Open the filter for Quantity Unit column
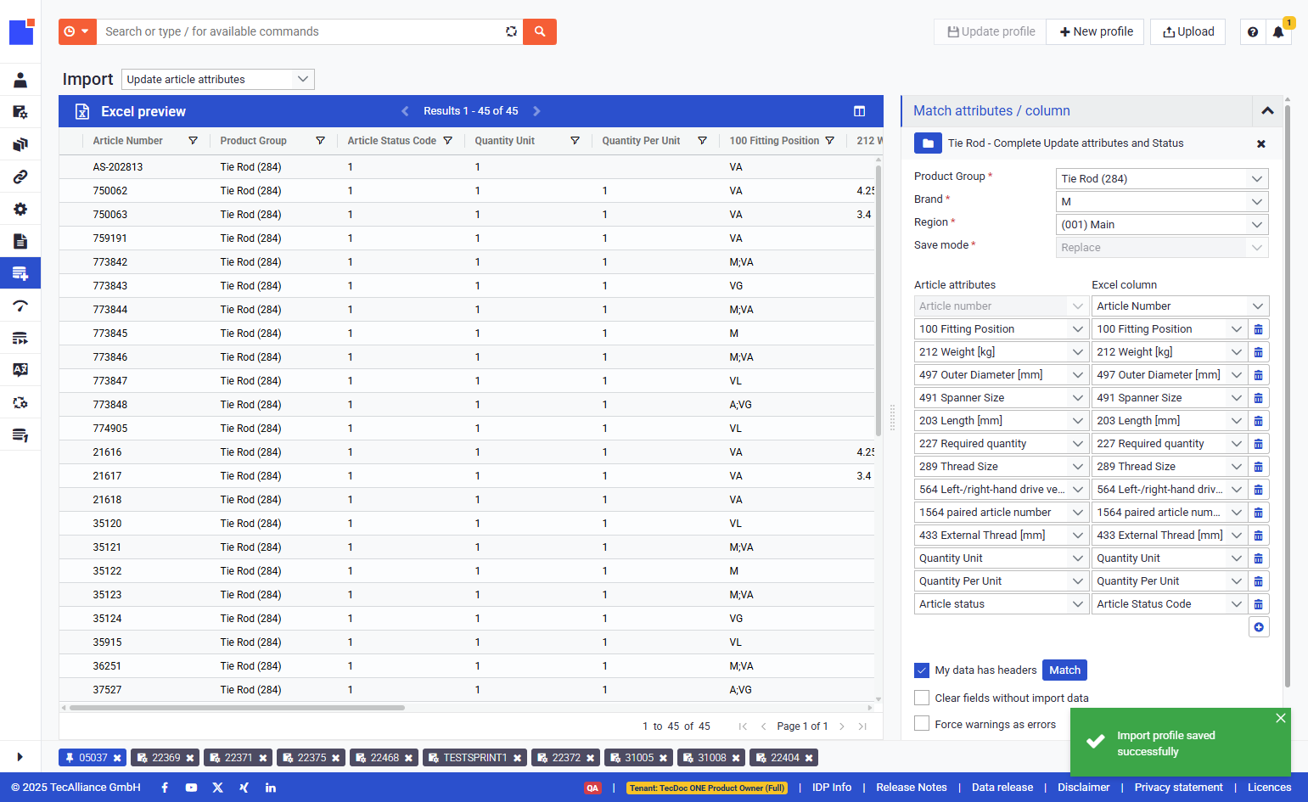The width and height of the screenshot is (1308, 802). click(x=575, y=141)
